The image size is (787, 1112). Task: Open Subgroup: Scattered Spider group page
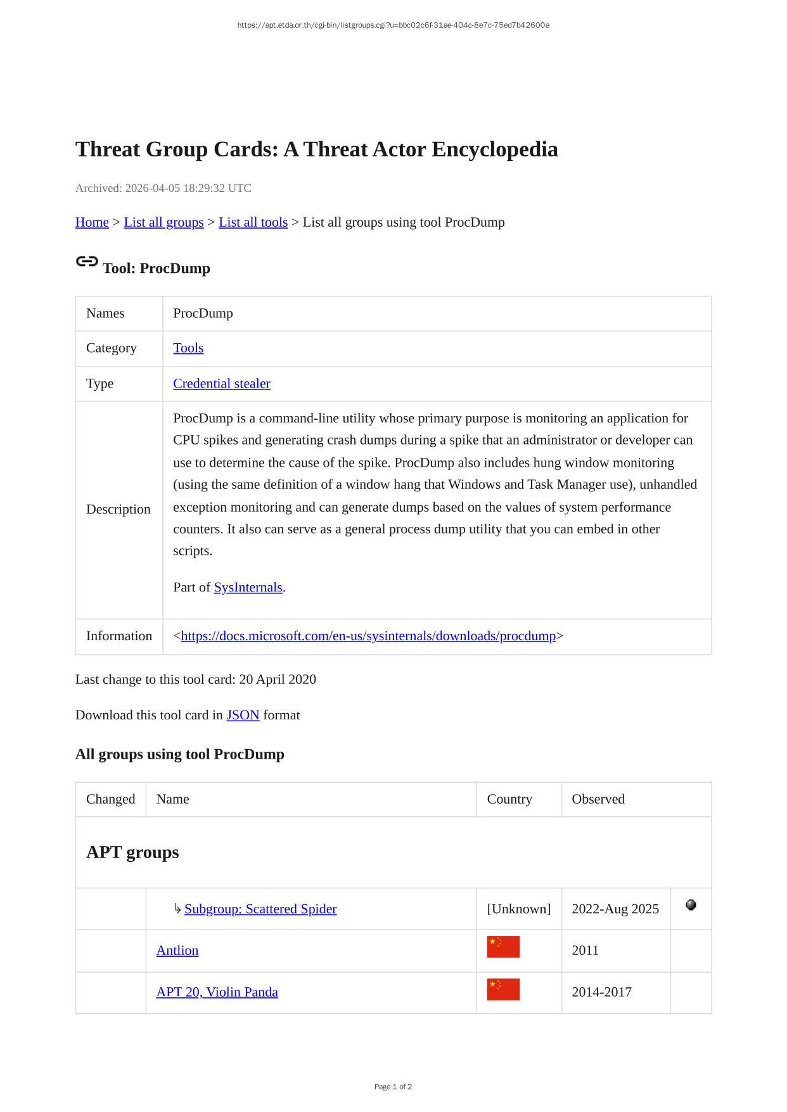coord(260,909)
